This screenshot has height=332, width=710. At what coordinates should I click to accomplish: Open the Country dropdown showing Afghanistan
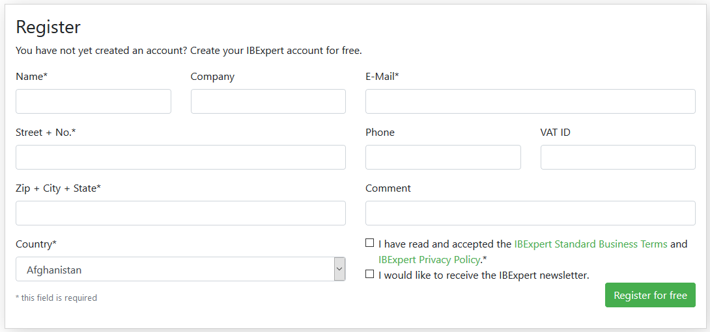click(x=180, y=269)
